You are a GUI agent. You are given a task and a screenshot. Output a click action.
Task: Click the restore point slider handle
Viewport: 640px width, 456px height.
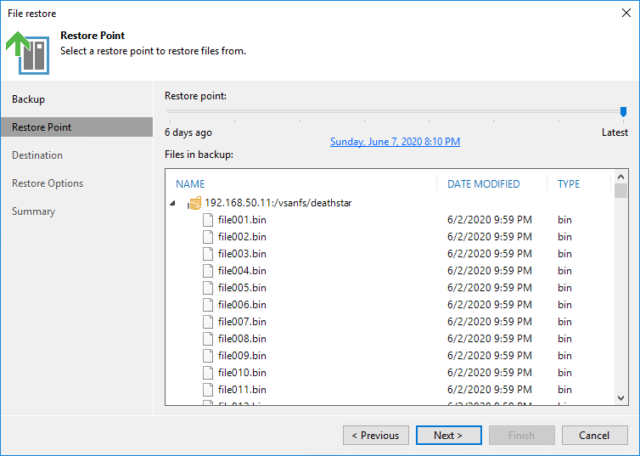623,111
